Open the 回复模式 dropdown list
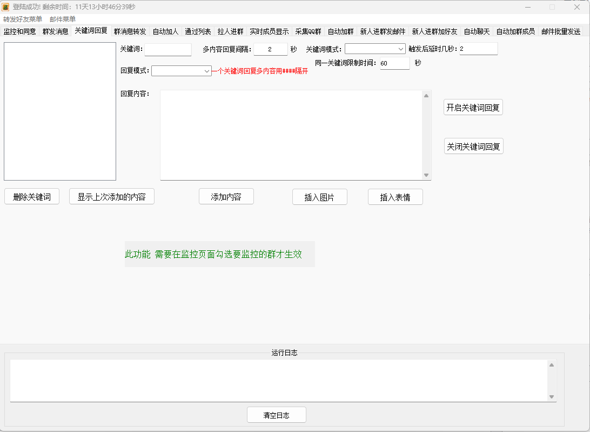The height and width of the screenshot is (432, 590). [x=208, y=70]
